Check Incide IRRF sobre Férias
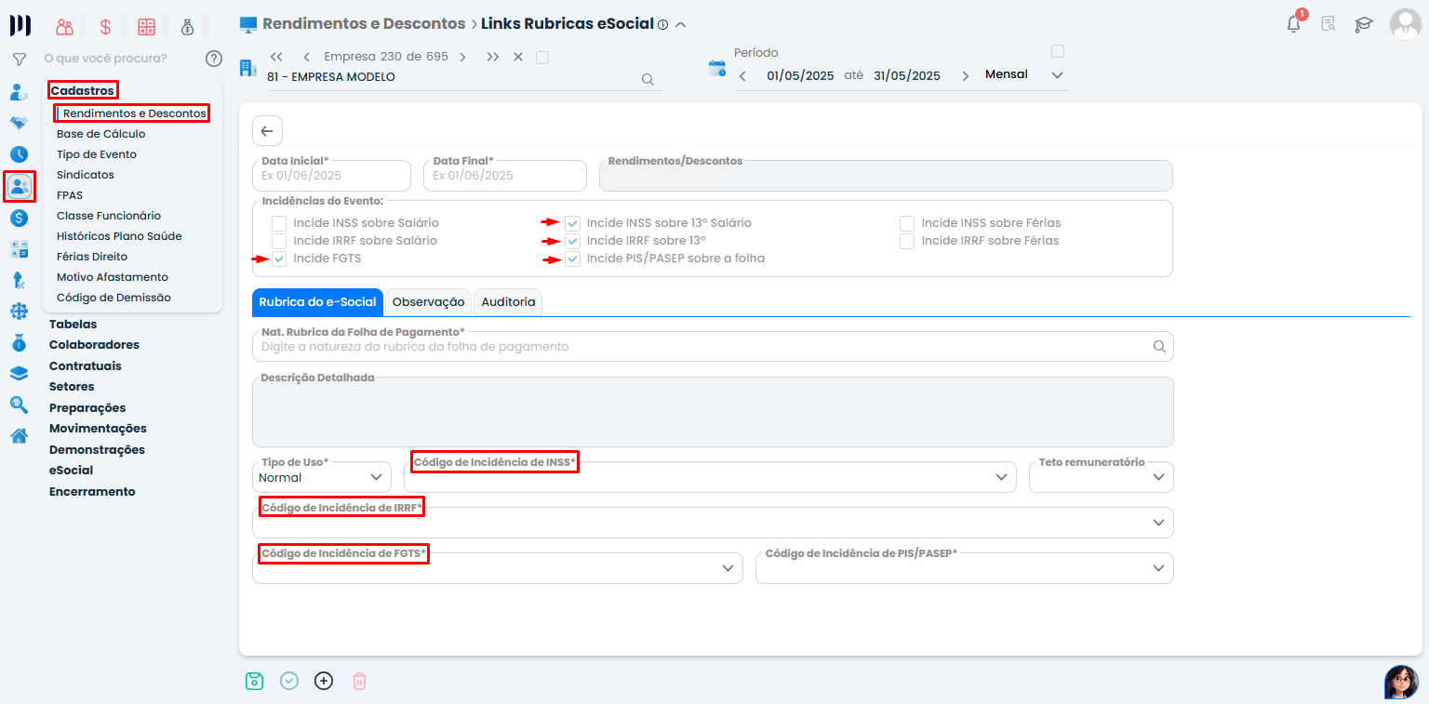Image resolution: width=1429 pixels, height=704 pixels. click(907, 241)
